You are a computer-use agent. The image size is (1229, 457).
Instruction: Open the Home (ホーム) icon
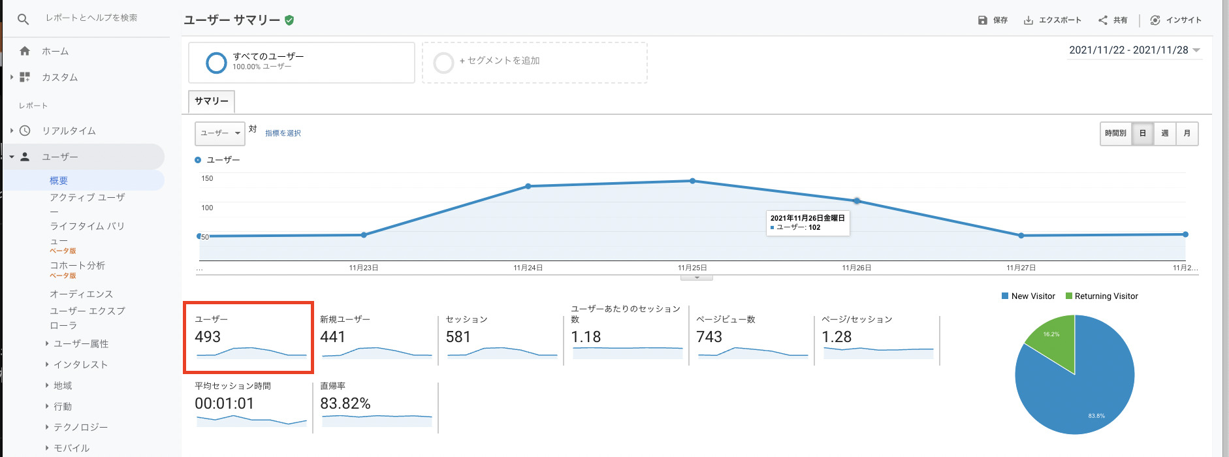pyautogui.click(x=25, y=51)
